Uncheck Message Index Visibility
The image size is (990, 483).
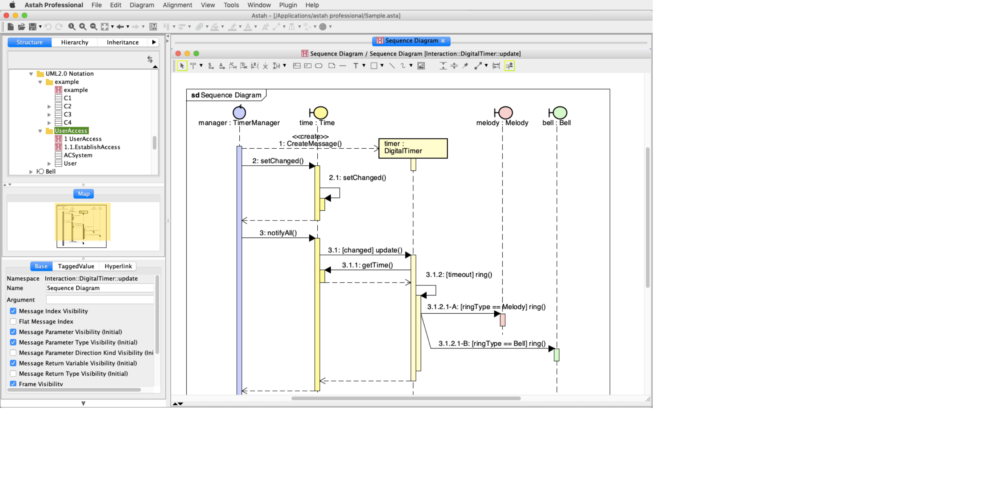tap(13, 311)
